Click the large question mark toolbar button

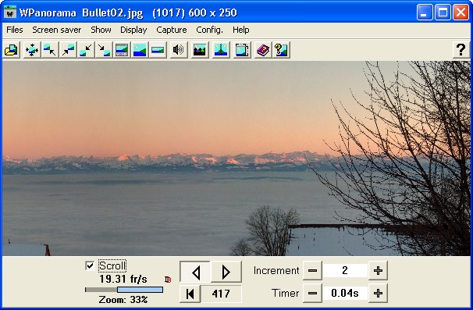pyautogui.click(x=461, y=50)
